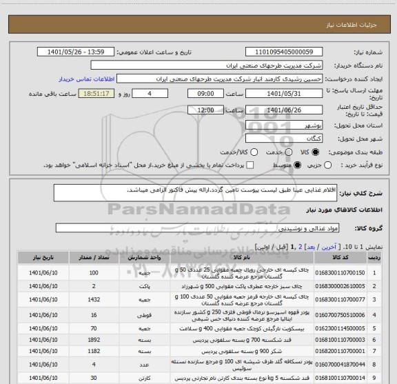The image size is (397, 384).
Task: Click product code 0168100110700014
Action: pyautogui.click(x=340, y=378)
